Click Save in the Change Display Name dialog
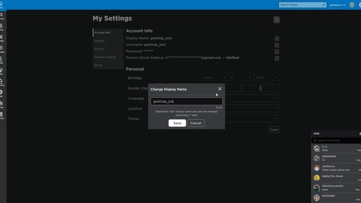Screen dimensions: 361x203 (x=177, y=123)
